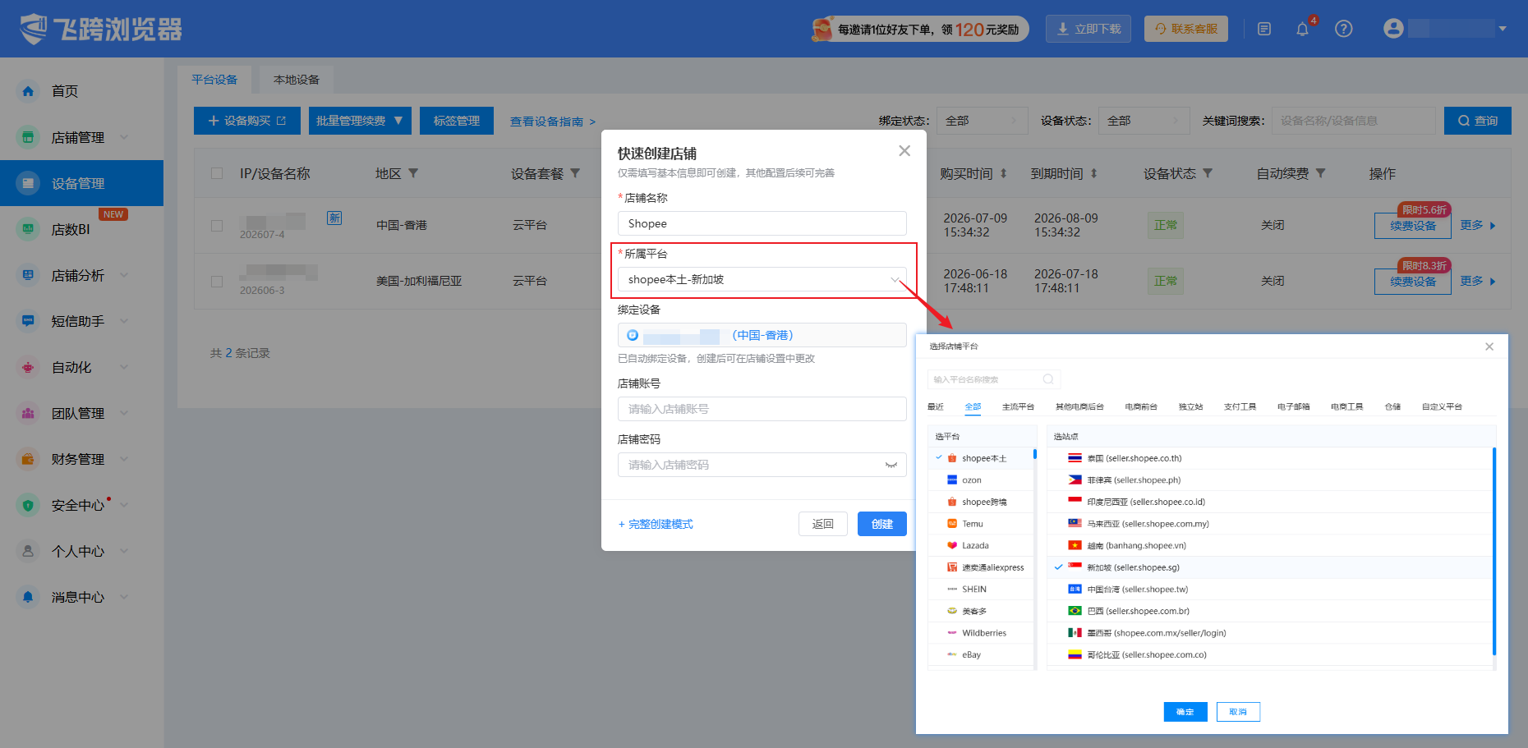1528x748 pixels.
Task: Click the 财务管理 wallet icon
Action: pyautogui.click(x=28, y=459)
